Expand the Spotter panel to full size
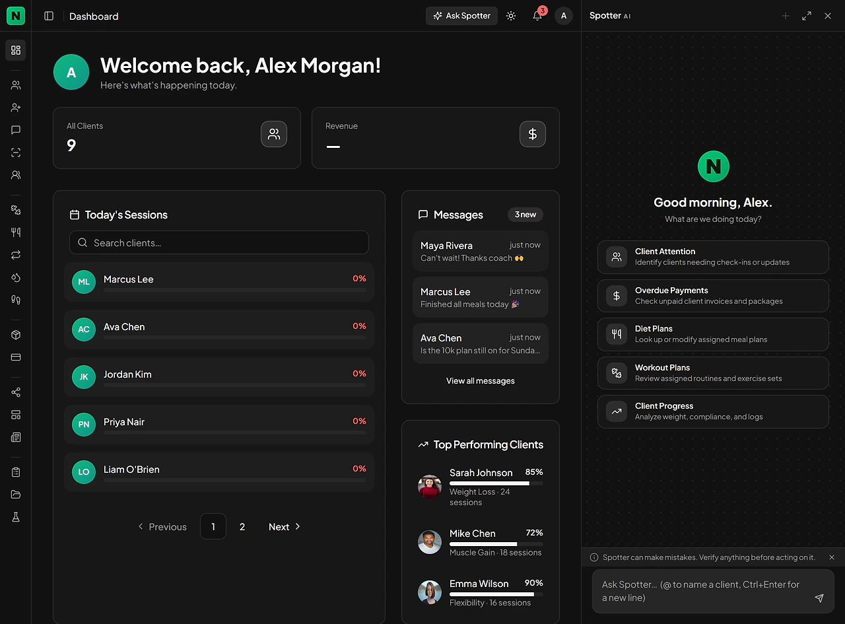The width and height of the screenshot is (845, 624). point(807,16)
